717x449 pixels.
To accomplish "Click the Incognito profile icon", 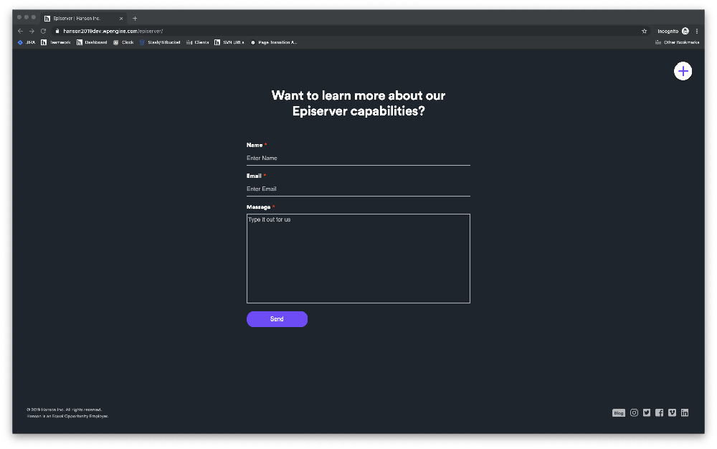I will [x=685, y=31].
